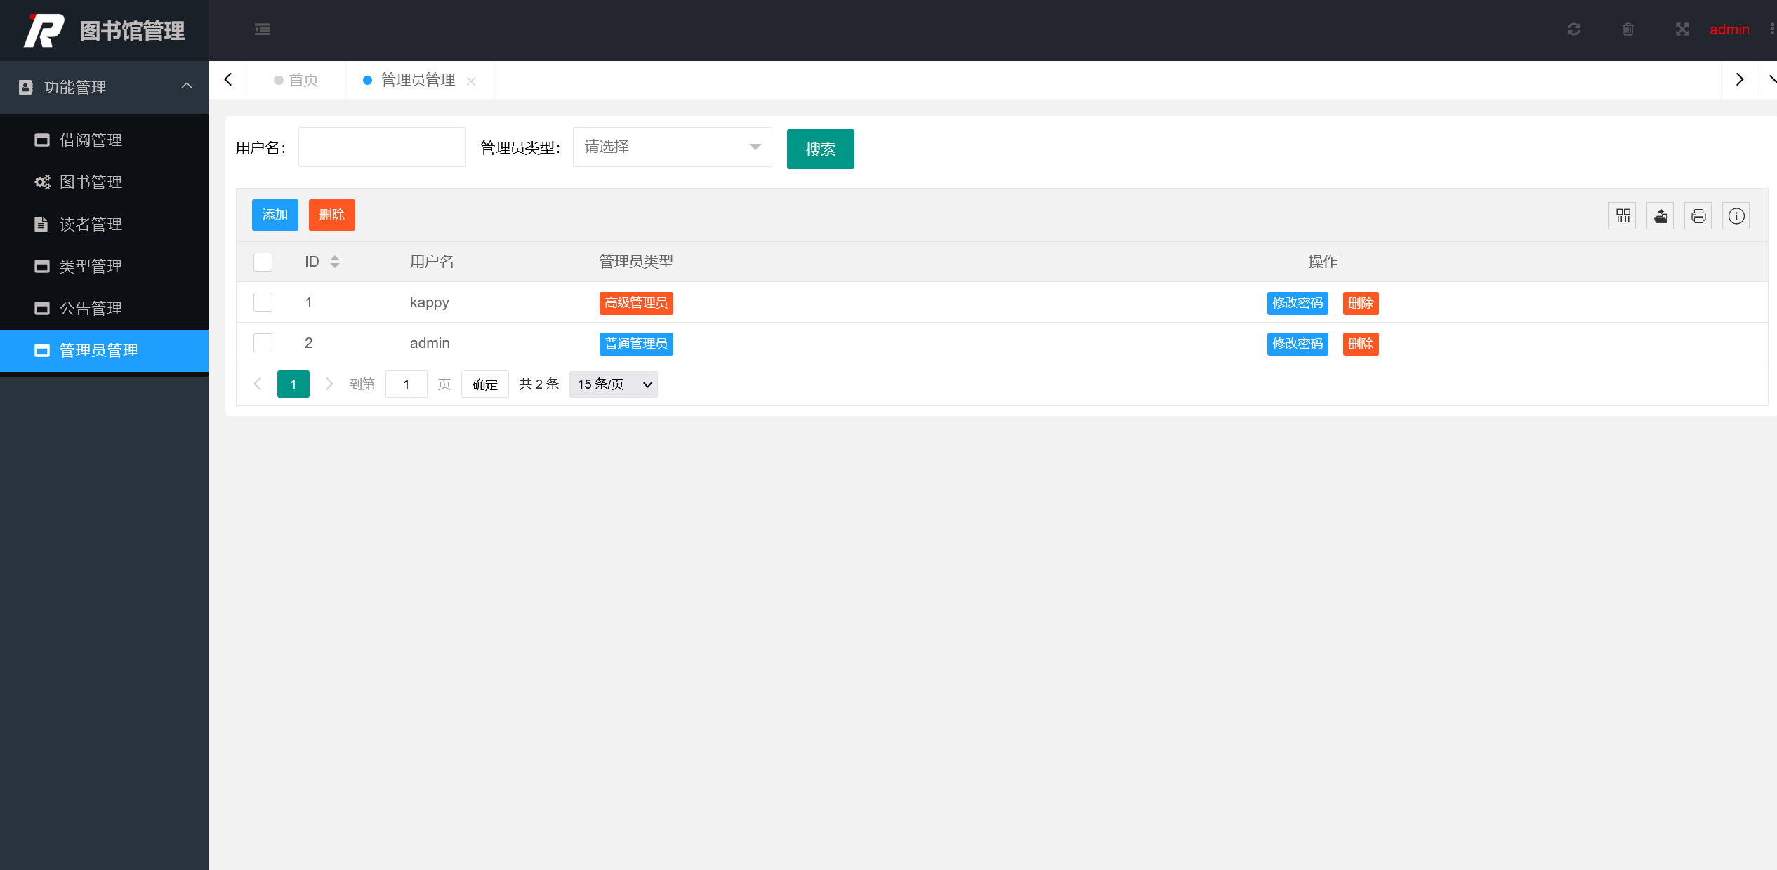Screen dimensions: 1777x870
Task: Click the green 搜索 button
Action: pos(820,149)
